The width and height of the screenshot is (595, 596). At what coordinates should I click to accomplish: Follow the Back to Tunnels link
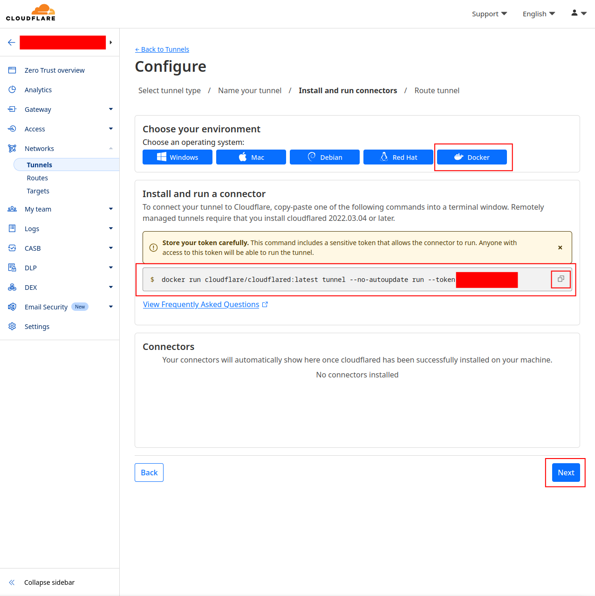162,49
